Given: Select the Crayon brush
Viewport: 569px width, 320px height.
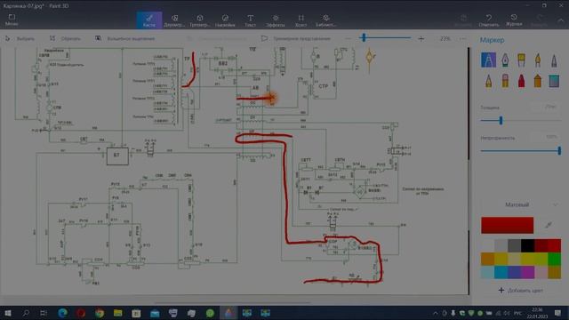Looking at the screenshot, I should [x=522, y=81].
